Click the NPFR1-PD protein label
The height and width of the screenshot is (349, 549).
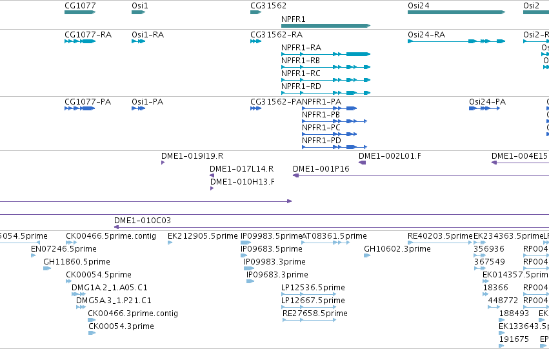321,141
